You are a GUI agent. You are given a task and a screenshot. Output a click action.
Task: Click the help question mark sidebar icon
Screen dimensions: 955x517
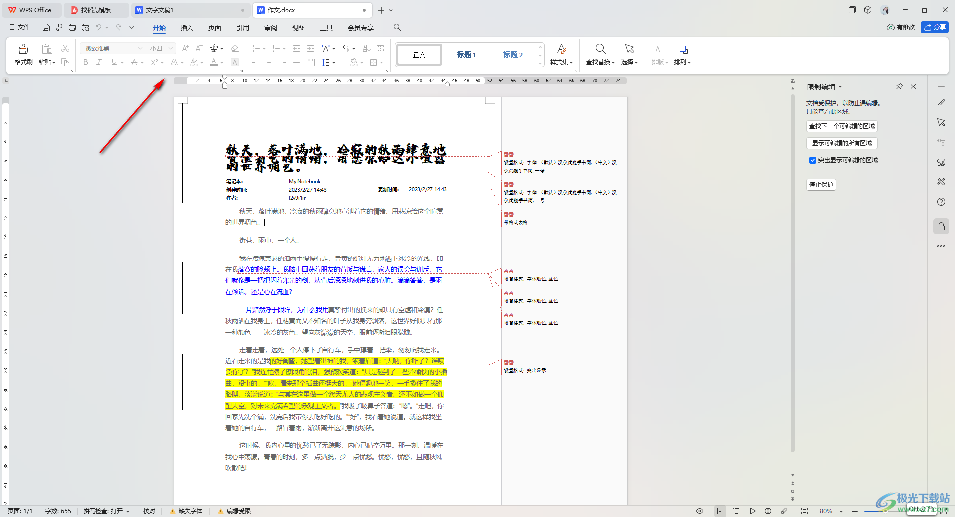click(941, 202)
